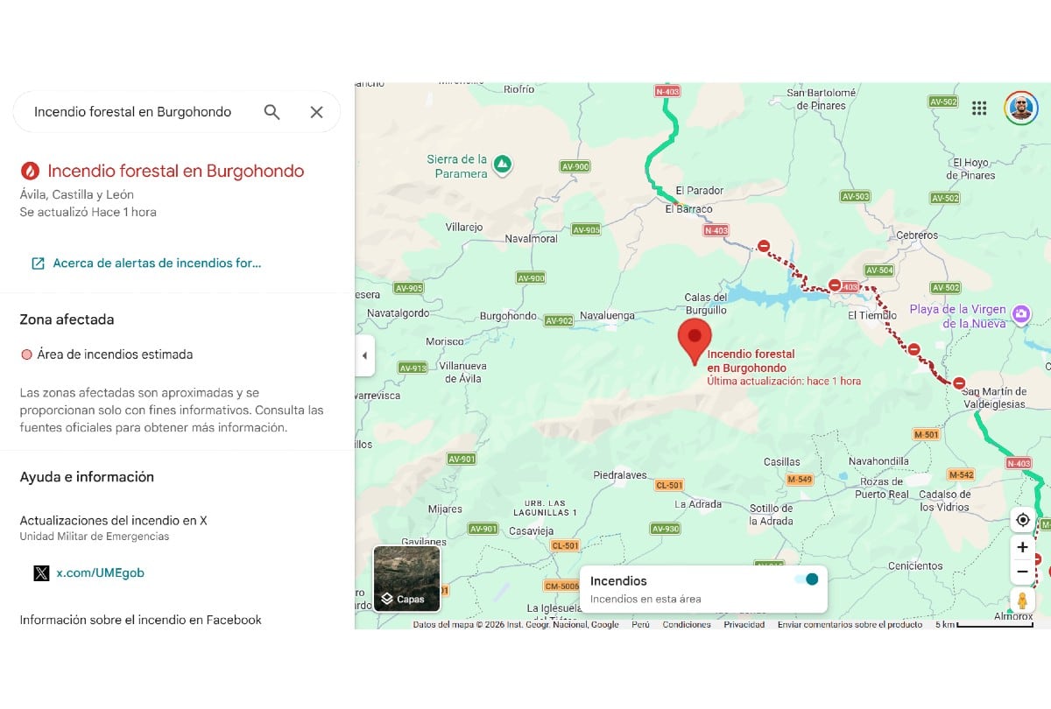
Task: Show my location button
Action: (1023, 520)
